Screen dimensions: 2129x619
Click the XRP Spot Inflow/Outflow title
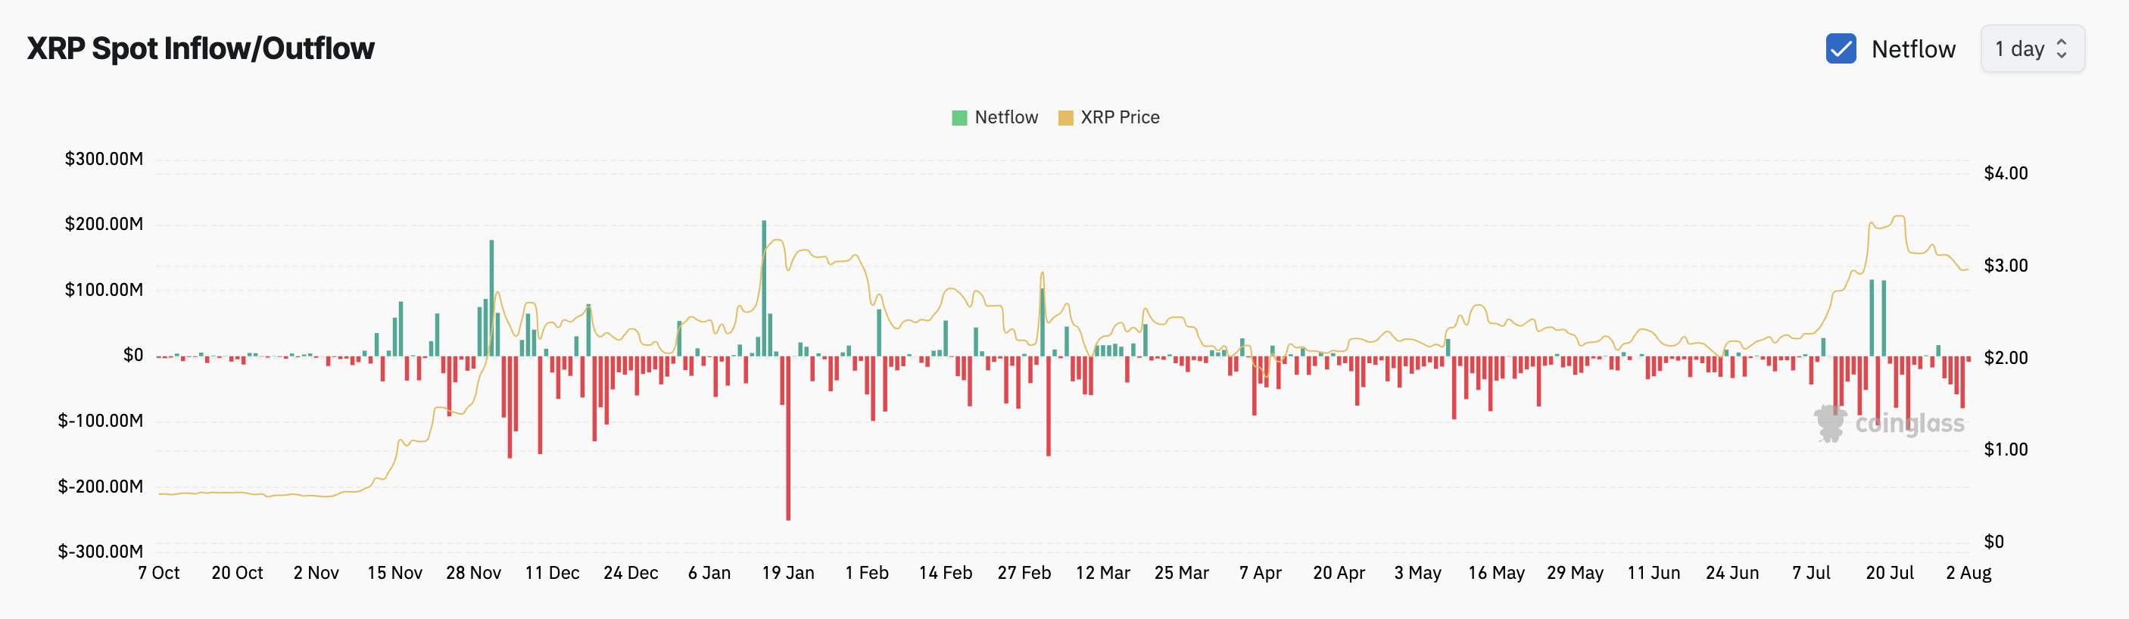pyautogui.click(x=201, y=48)
